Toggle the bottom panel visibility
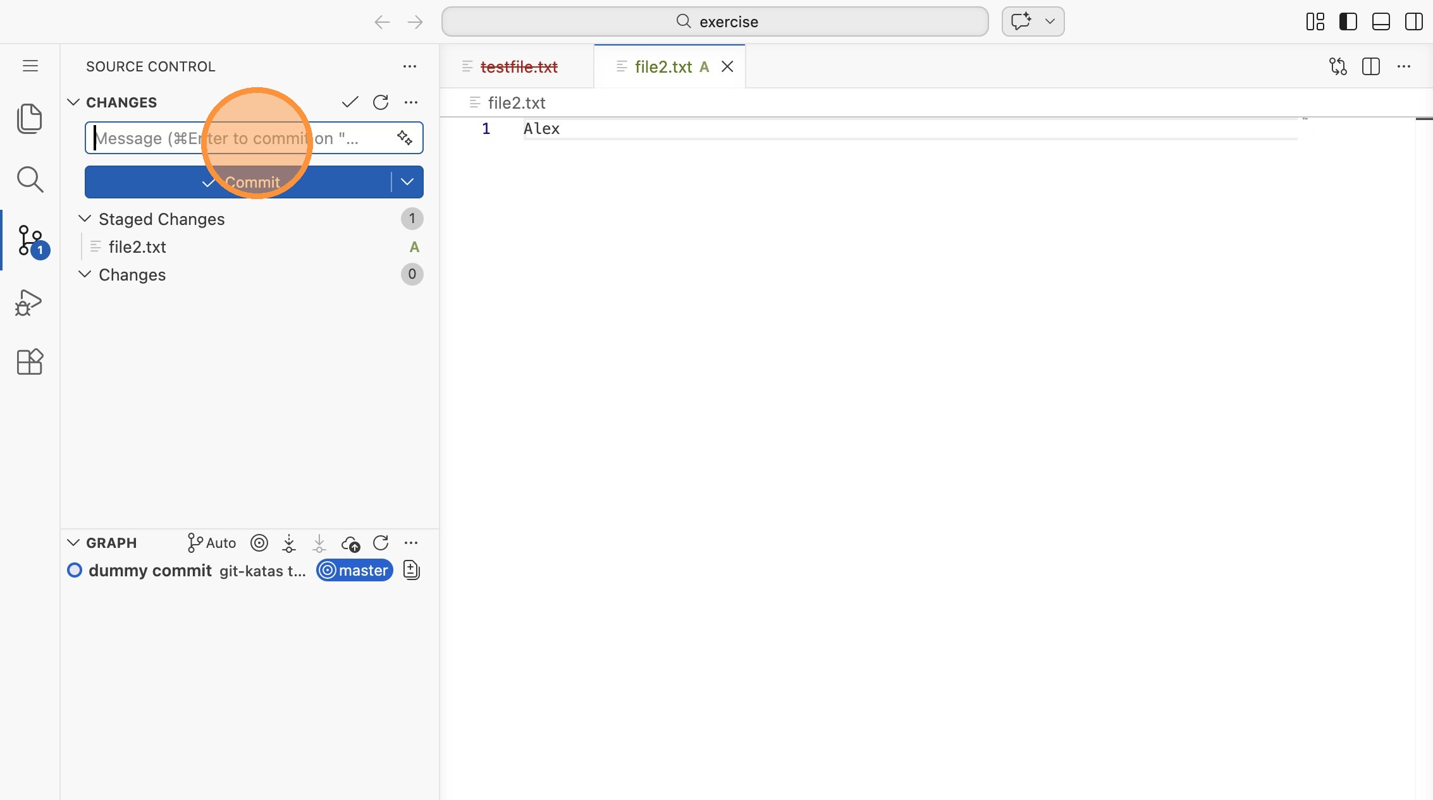The image size is (1433, 800). click(1381, 21)
